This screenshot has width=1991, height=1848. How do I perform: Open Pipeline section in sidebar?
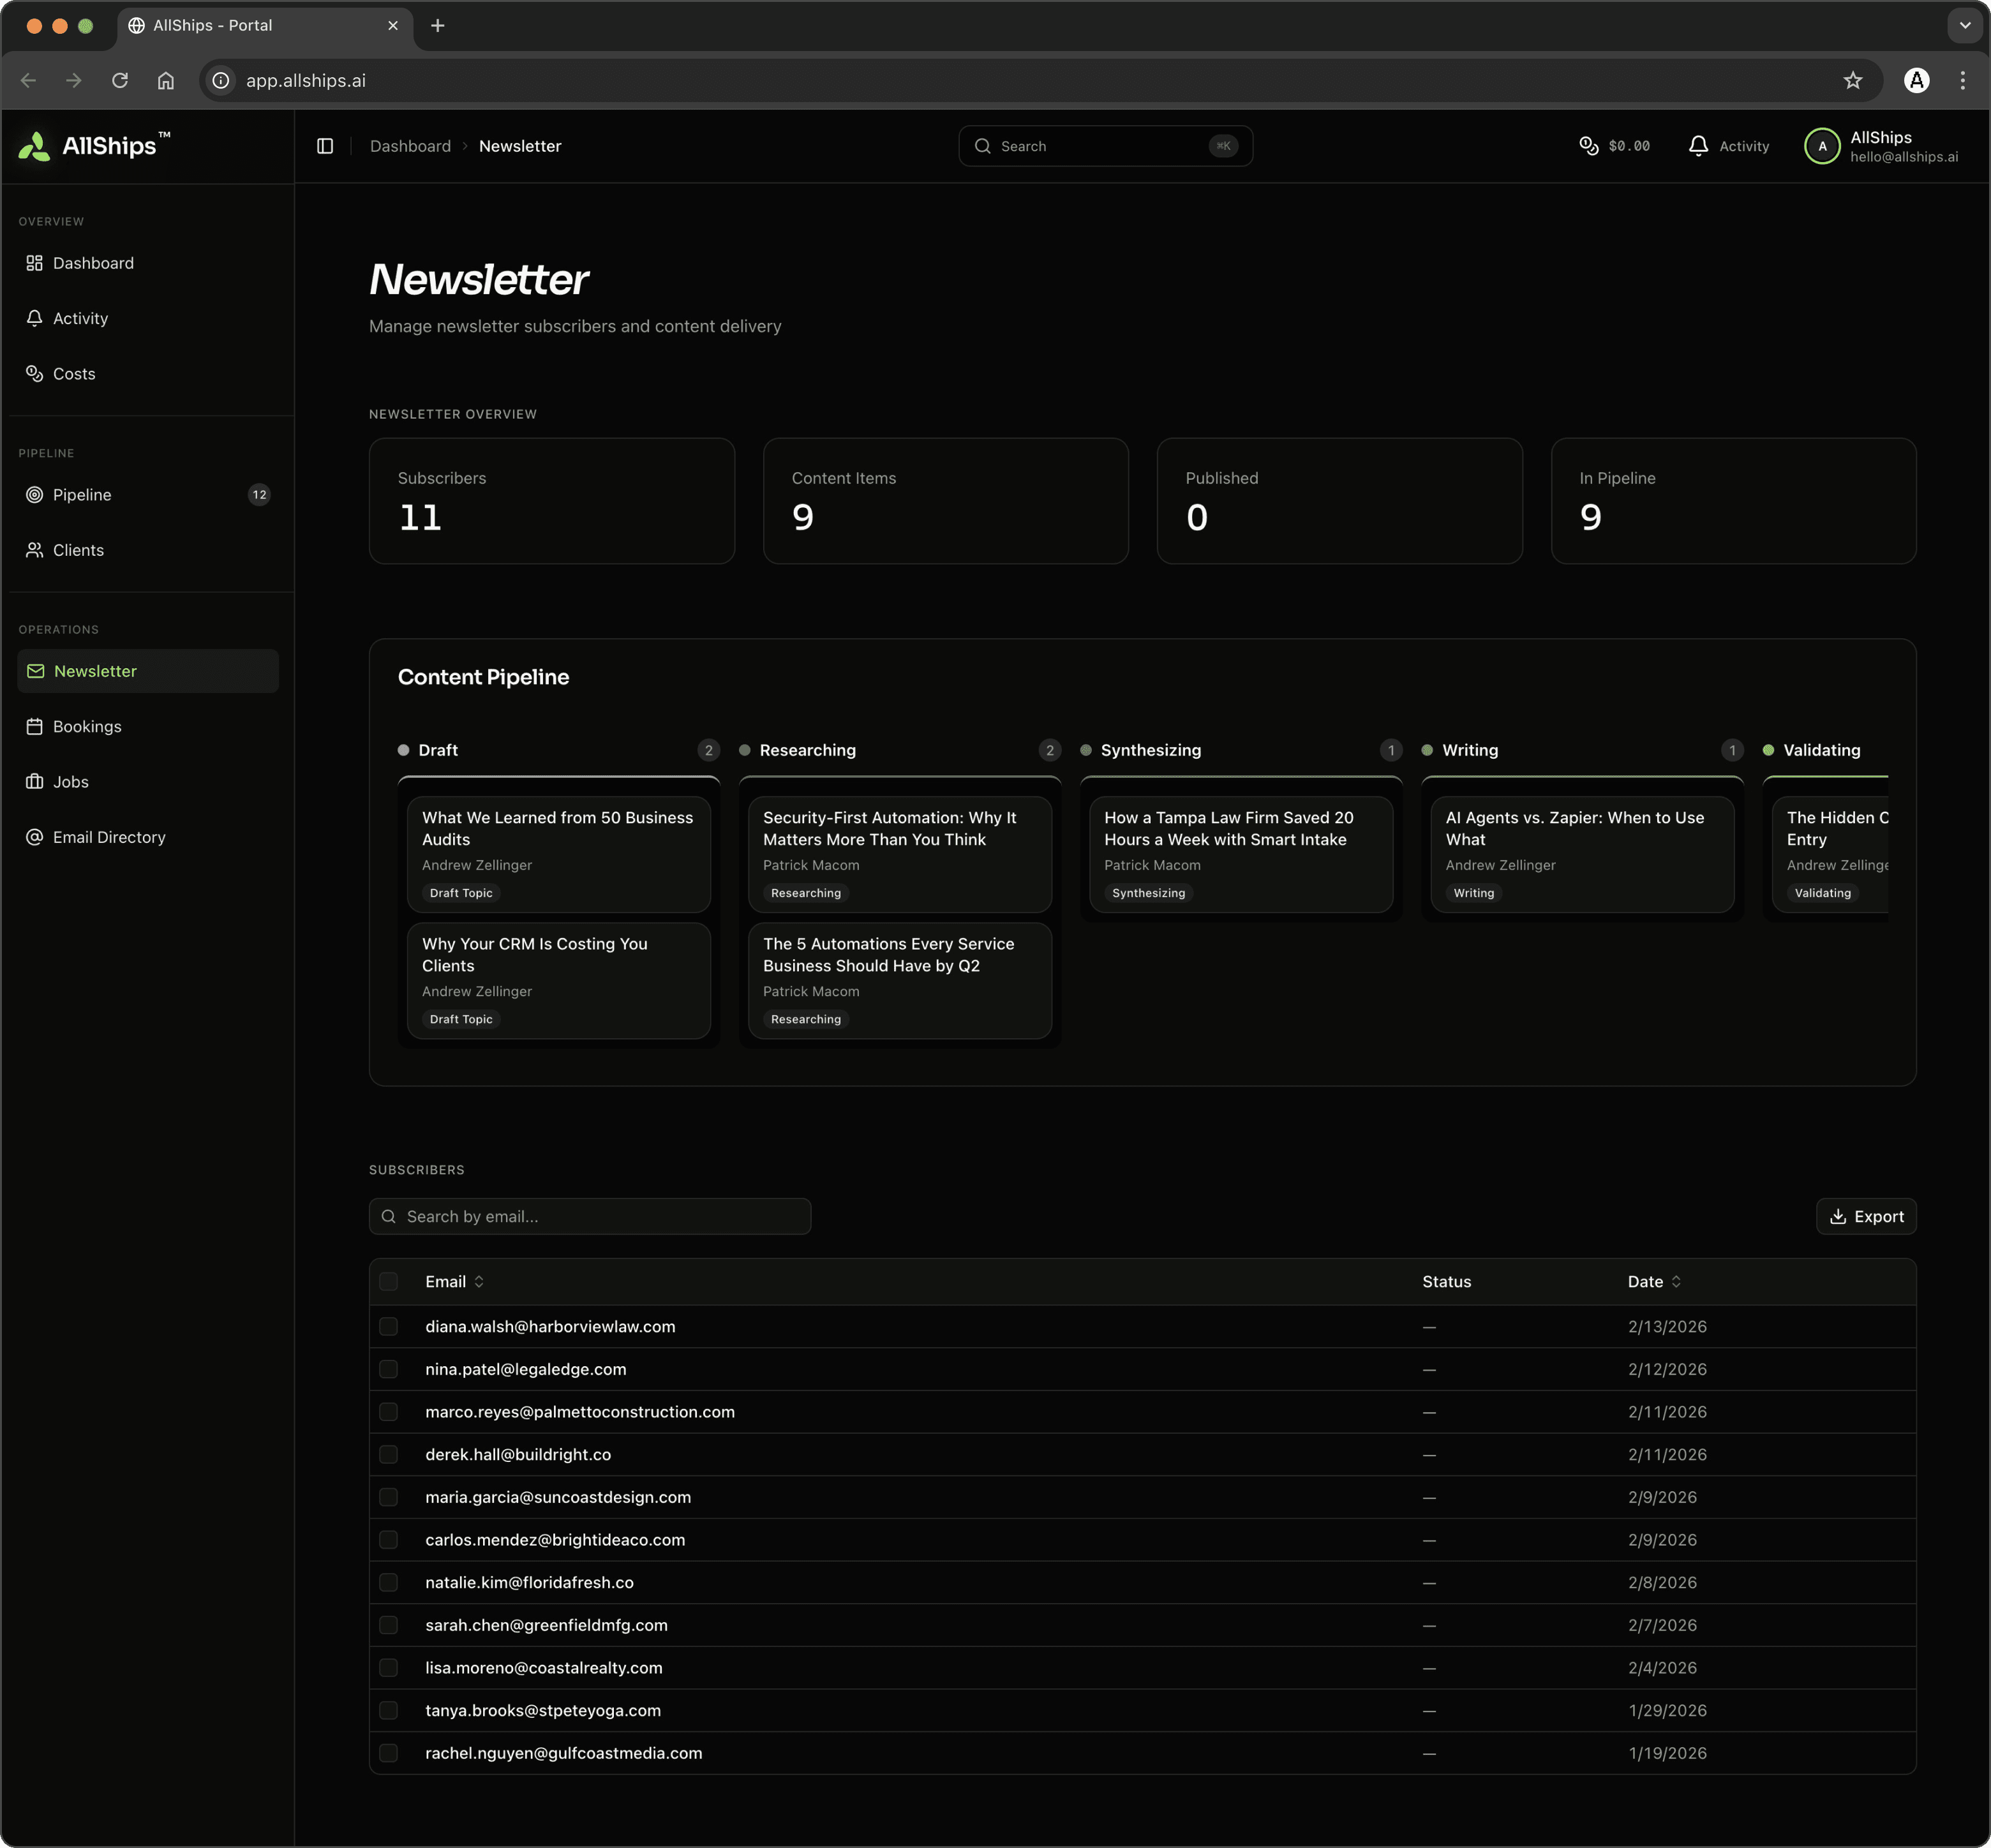pyautogui.click(x=82, y=495)
